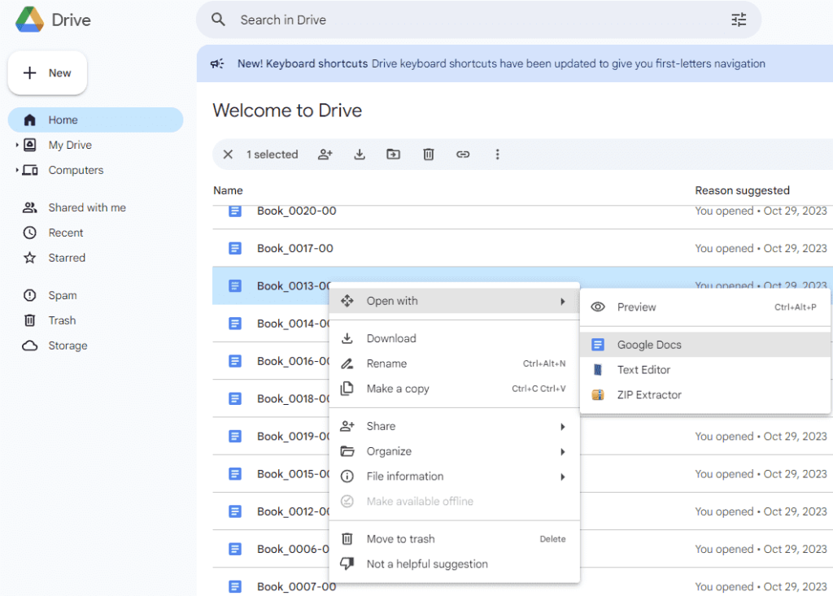Open My Drive in the sidebar
The width and height of the screenshot is (833, 596).
(70, 145)
